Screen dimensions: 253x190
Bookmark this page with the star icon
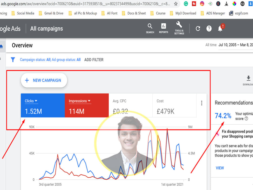[176, 4]
